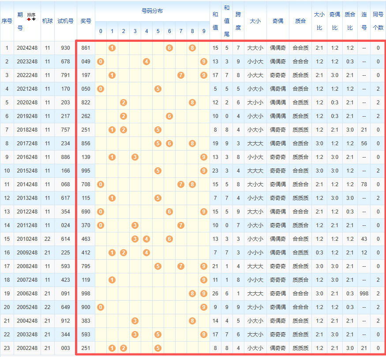This screenshot has height=357, width=386.
Task: Select orange ball 1 in row 2024248
Action: point(112,48)
